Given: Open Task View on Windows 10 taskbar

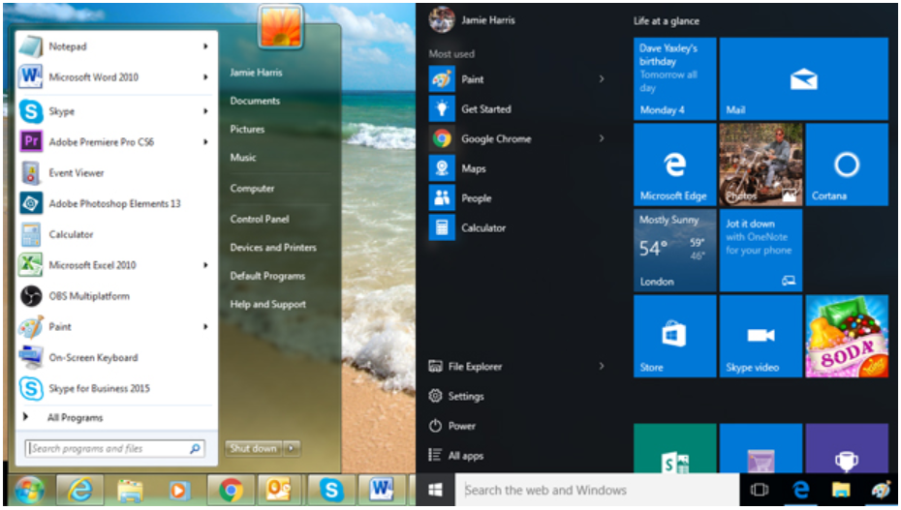Looking at the screenshot, I should coord(760,490).
